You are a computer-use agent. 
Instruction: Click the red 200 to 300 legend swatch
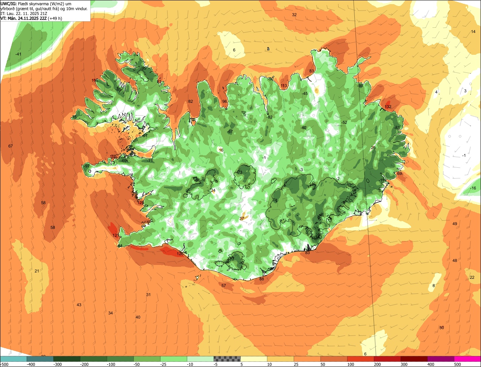tap(387, 359)
